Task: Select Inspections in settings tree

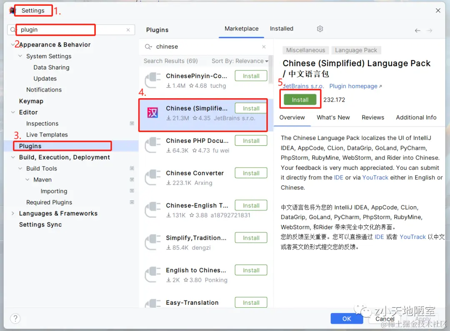Action: (x=42, y=123)
